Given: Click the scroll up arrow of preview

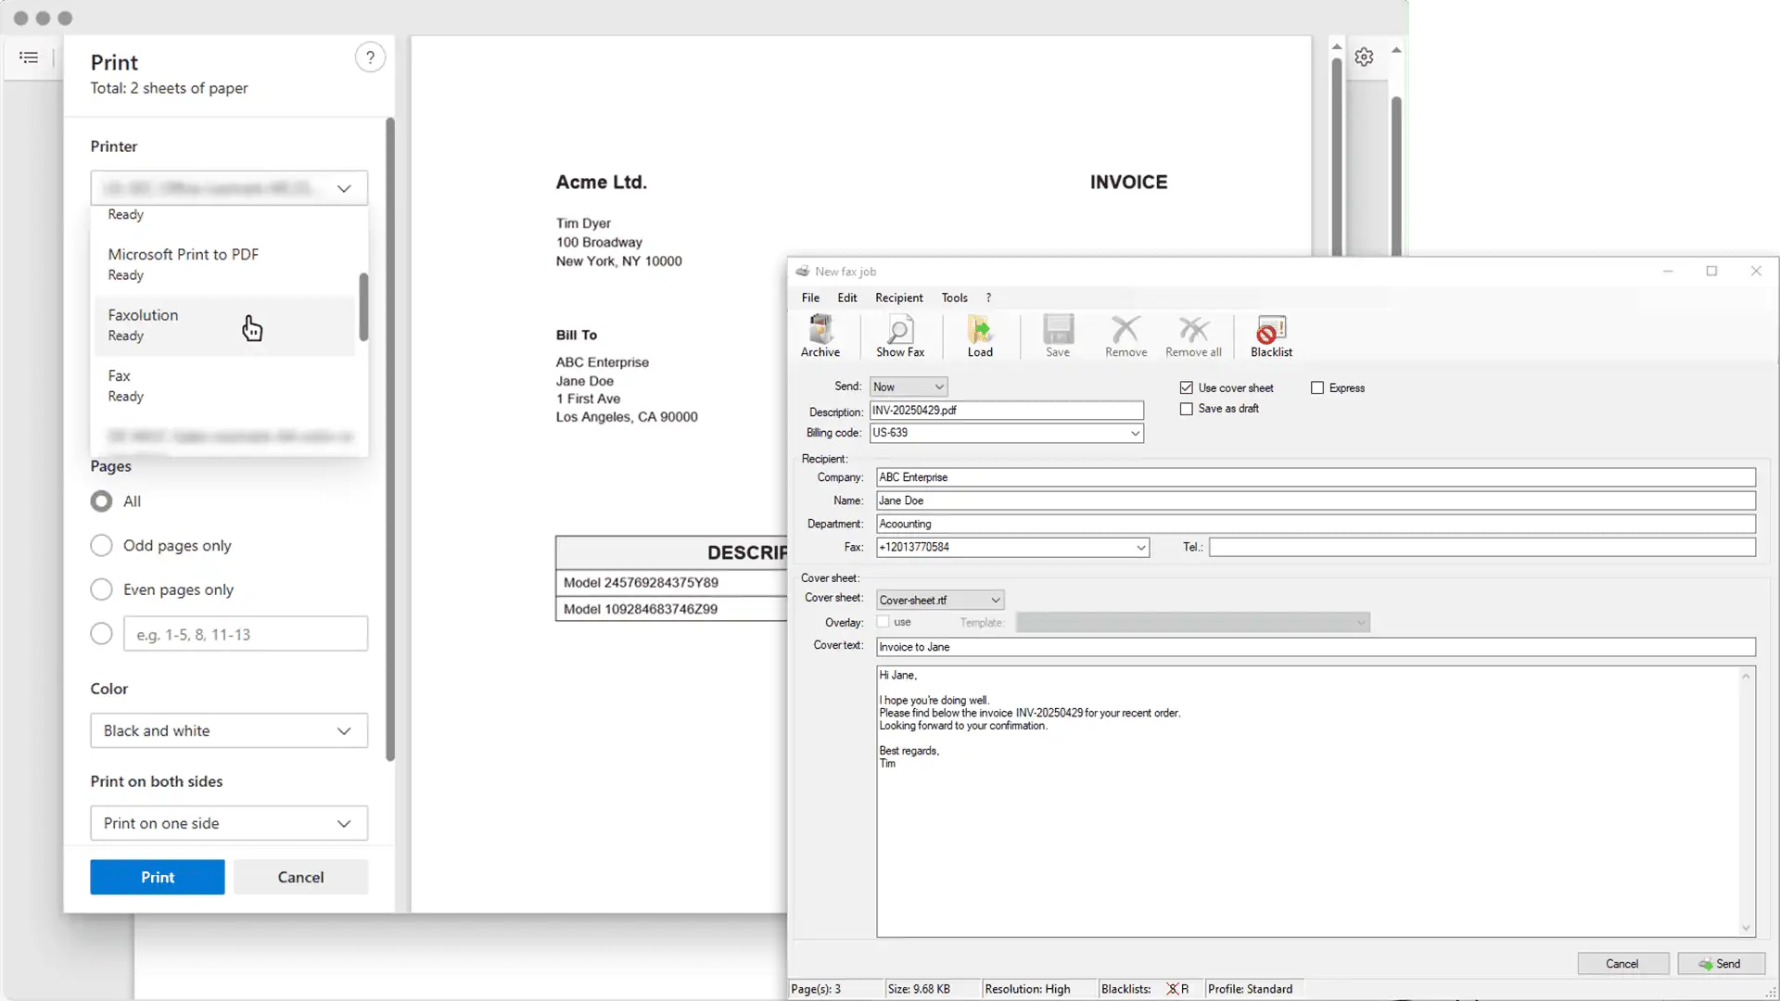Looking at the screenshot, I should [x=1336, y=46].
